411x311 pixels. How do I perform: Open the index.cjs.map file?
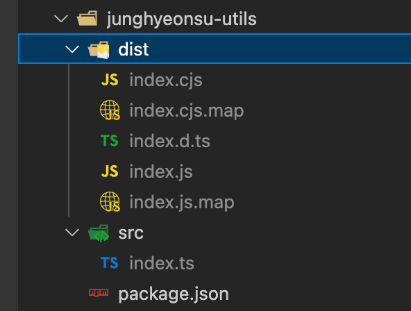point(215,110)
